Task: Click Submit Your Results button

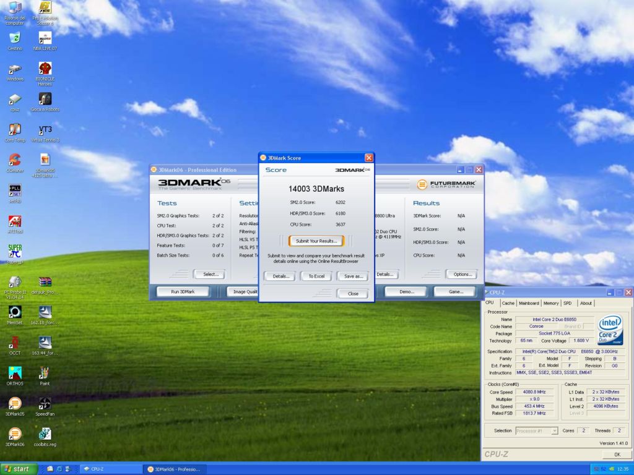Action: [x=316, y=241]
